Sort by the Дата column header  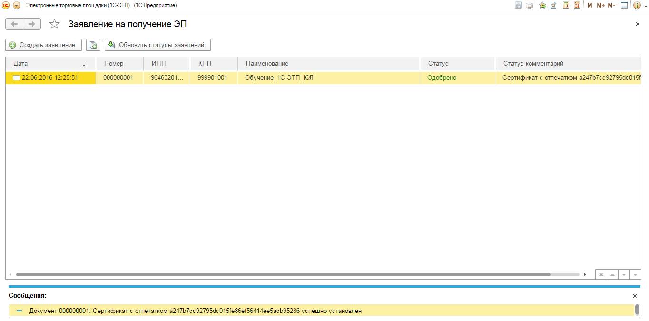pos(50,64)
